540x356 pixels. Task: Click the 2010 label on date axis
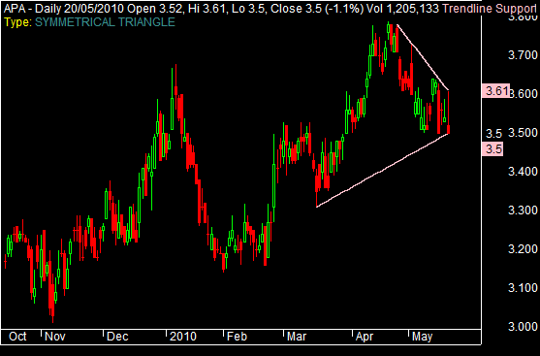tap(183, 337)
